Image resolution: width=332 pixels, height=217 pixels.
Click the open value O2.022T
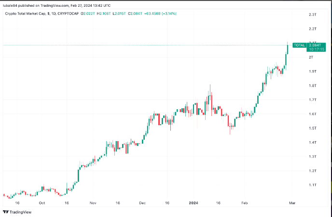point(88,14)
